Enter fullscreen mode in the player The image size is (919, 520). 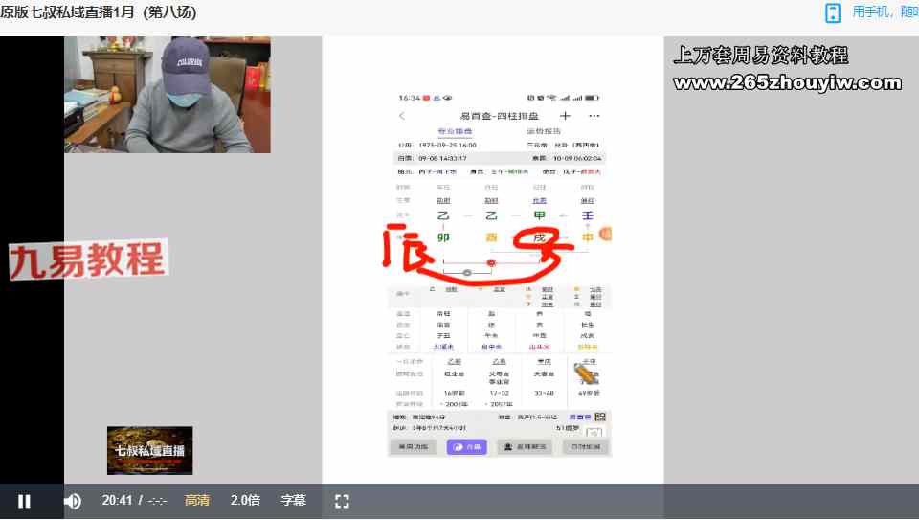click(342, 501)
